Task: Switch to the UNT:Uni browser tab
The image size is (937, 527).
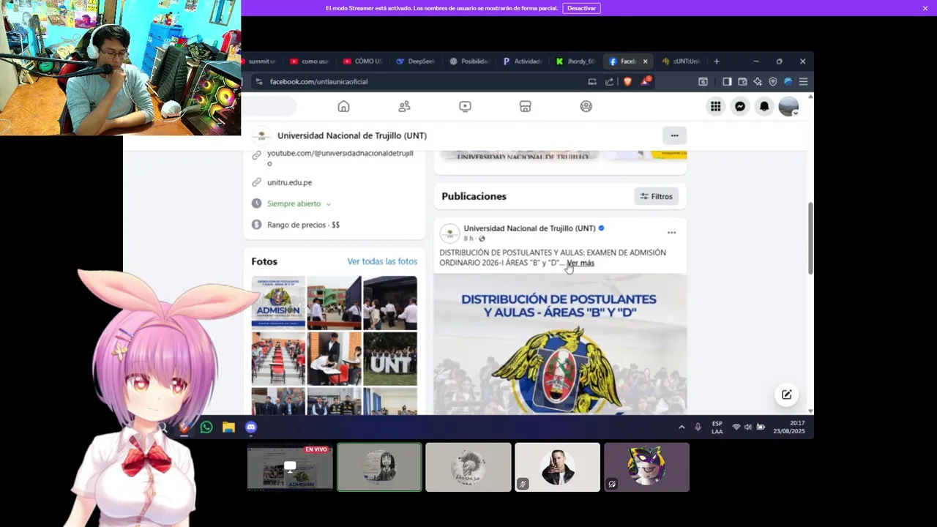Action: (682, 61)
